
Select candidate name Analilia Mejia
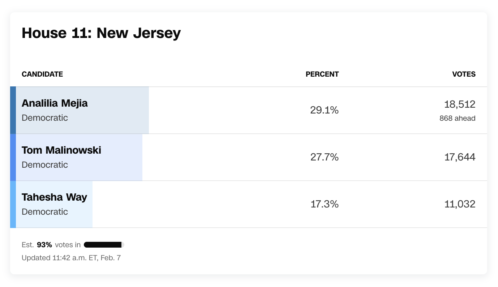tap(55, 103)
